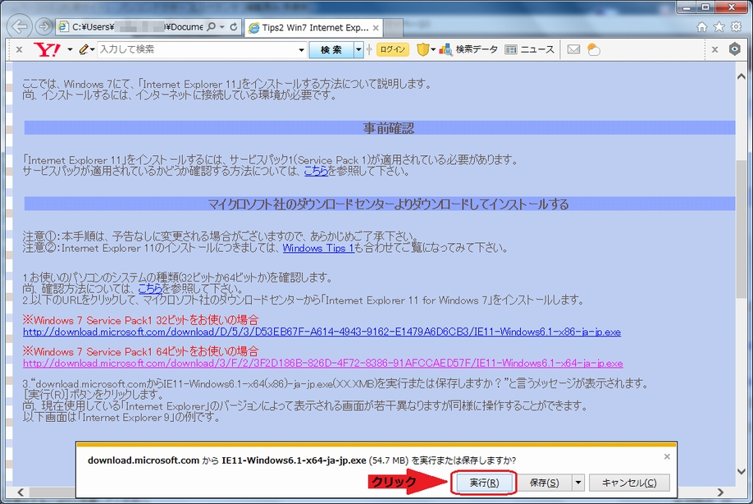Click the Yahoo Y! logo on toolbar
This screenshot has width=753, height=504.
[x=47, y=49]
